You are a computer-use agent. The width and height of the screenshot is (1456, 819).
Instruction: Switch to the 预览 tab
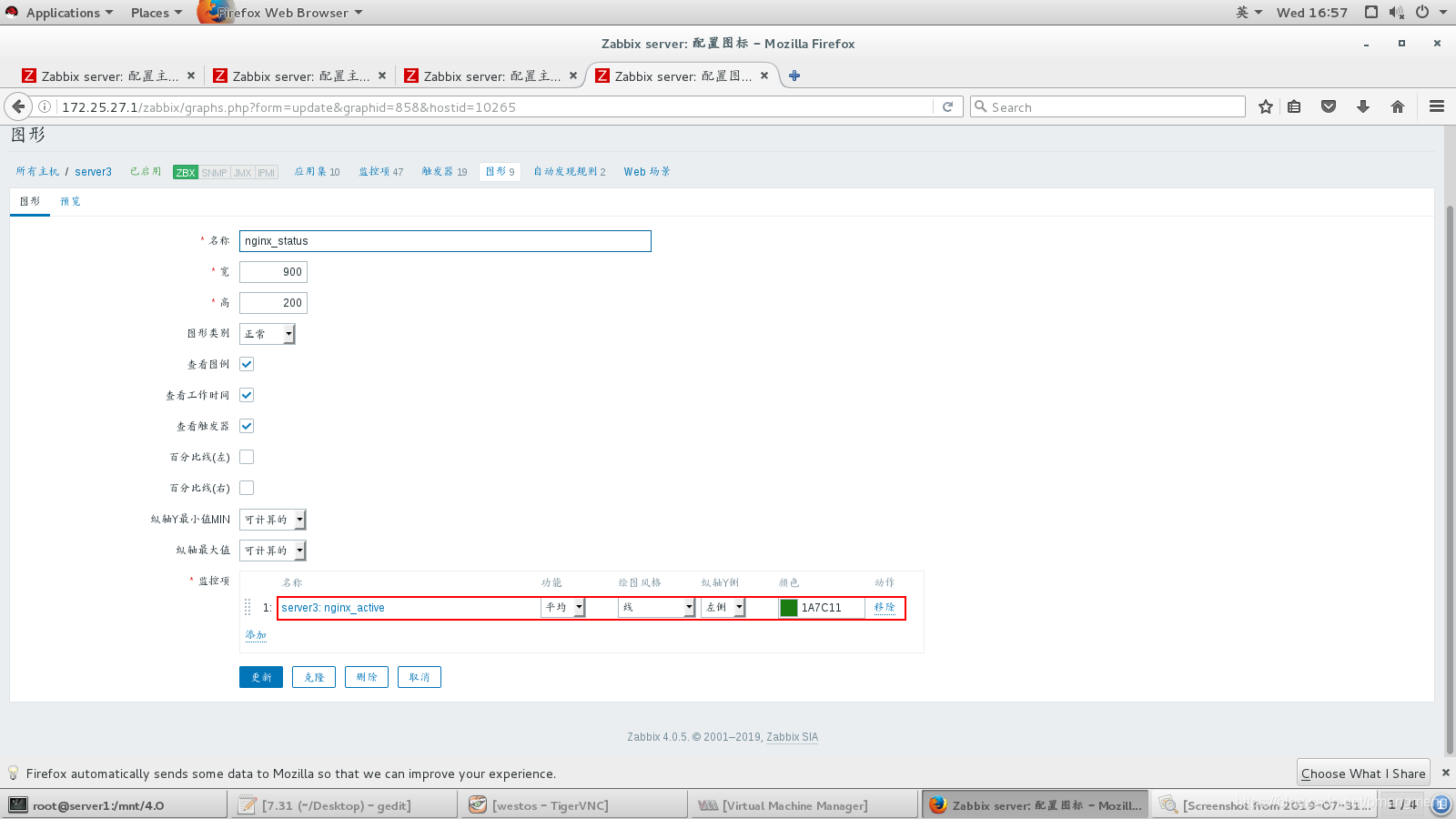tap(70, 201)
